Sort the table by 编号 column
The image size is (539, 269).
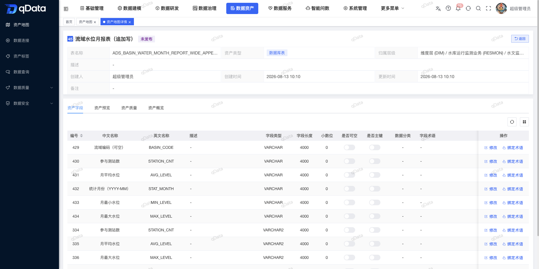click(81, 136)
